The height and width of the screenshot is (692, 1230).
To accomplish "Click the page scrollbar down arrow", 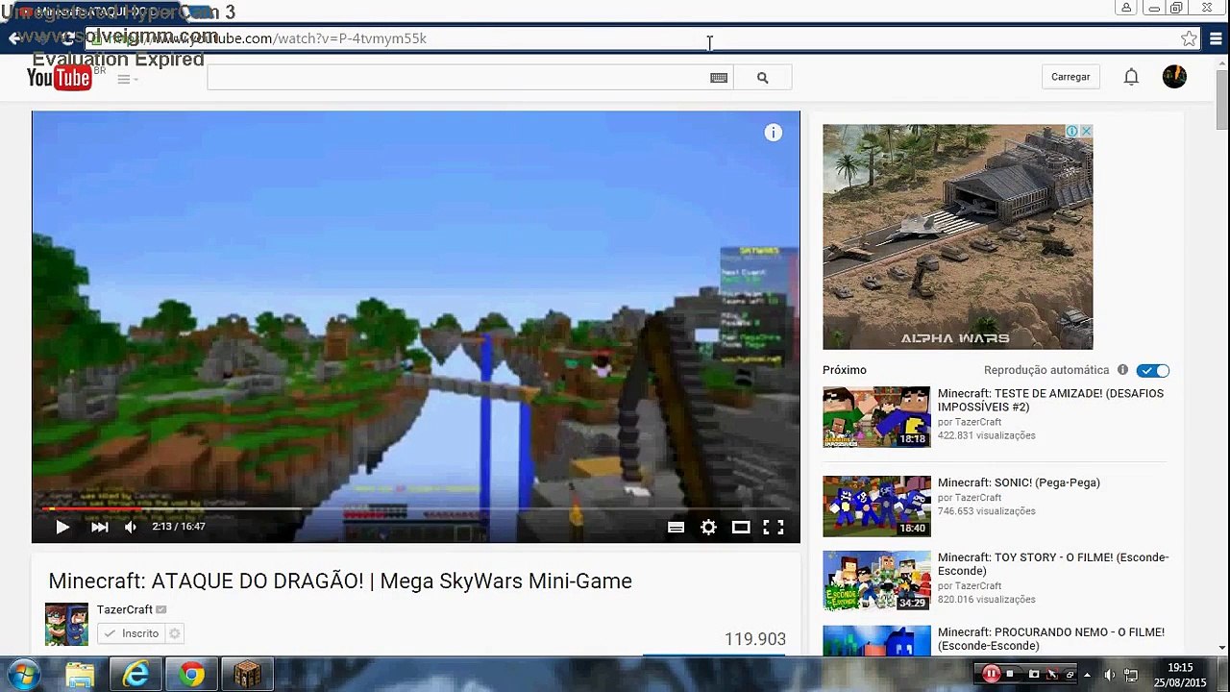I will (x=1221, y=649).
